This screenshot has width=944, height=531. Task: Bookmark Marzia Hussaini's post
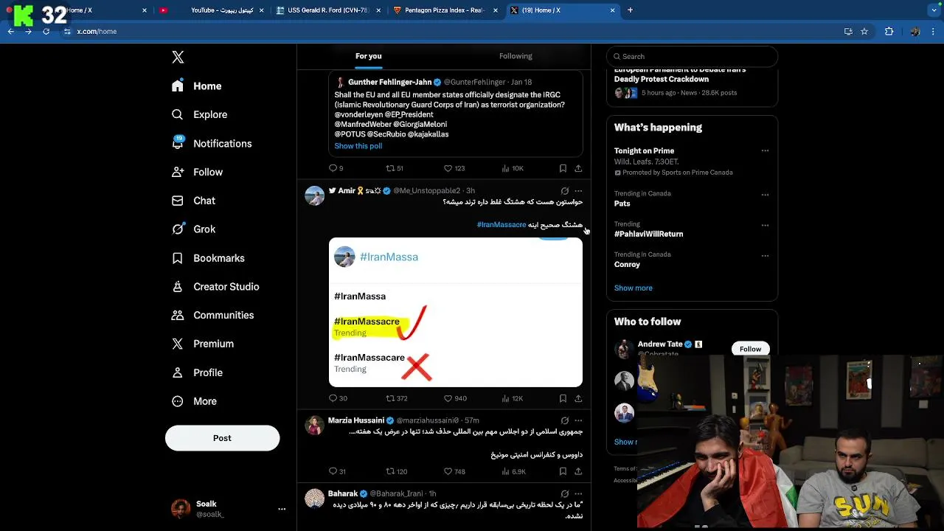(x=563, y=471)
